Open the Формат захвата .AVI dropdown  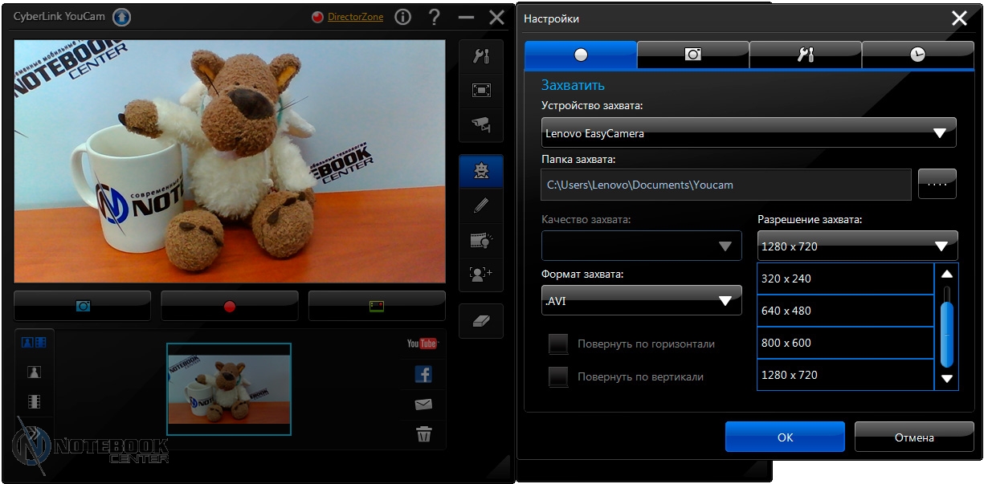tap(641, 301)
